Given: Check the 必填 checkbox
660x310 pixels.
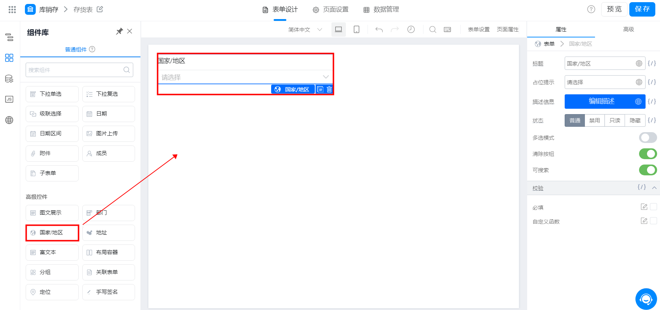Looking at the screenshot, I should pos(654,207).
